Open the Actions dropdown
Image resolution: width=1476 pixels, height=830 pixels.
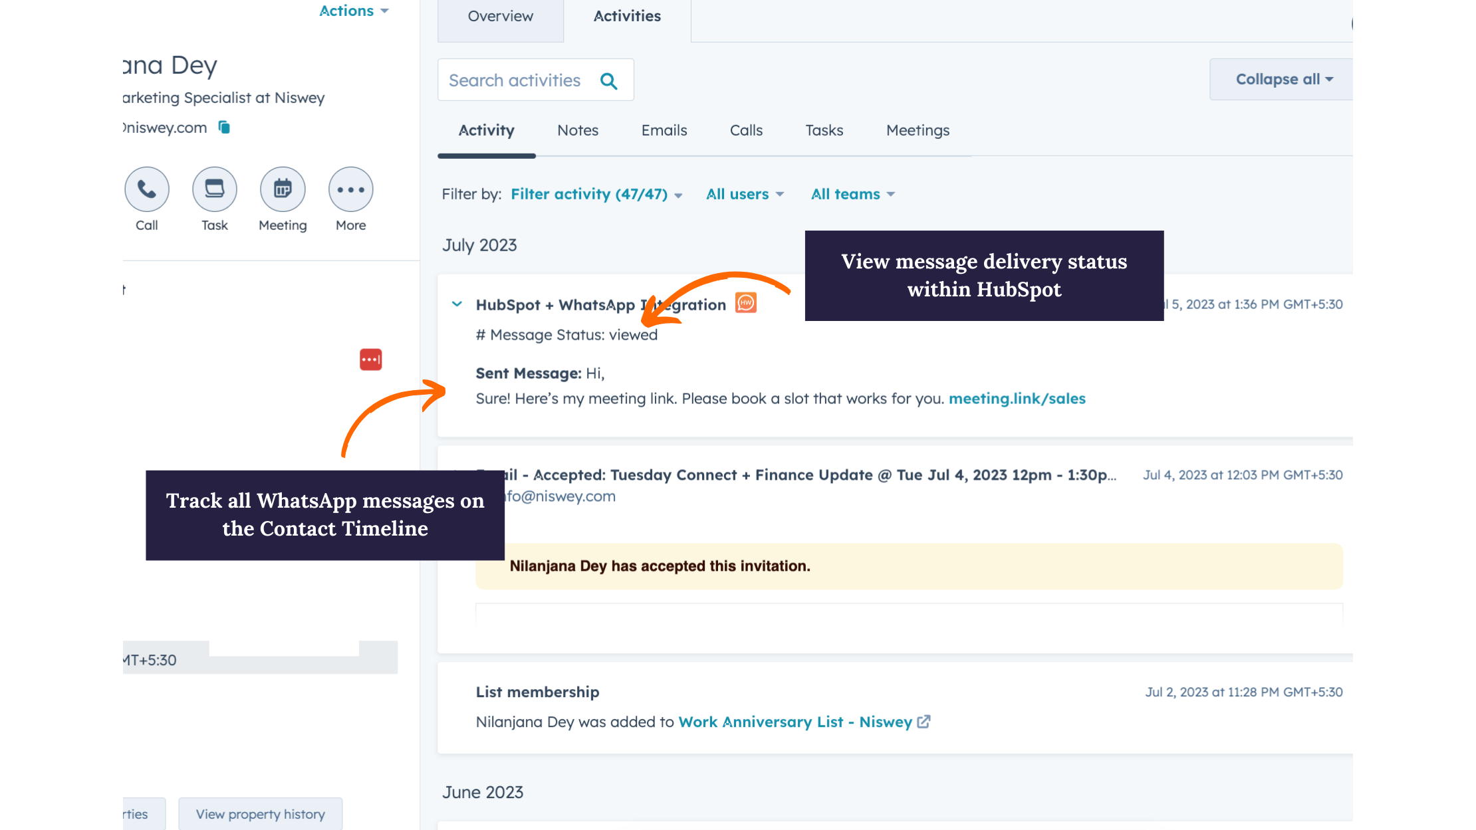pos(353,11)
